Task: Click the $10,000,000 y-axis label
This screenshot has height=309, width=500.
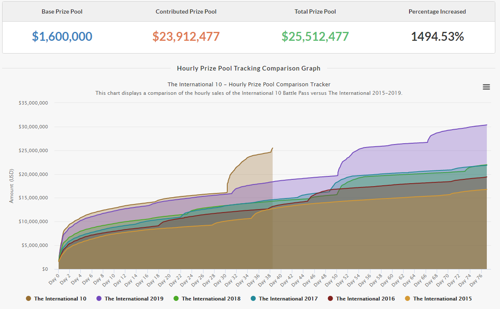Action: click(x=33, y=221)
